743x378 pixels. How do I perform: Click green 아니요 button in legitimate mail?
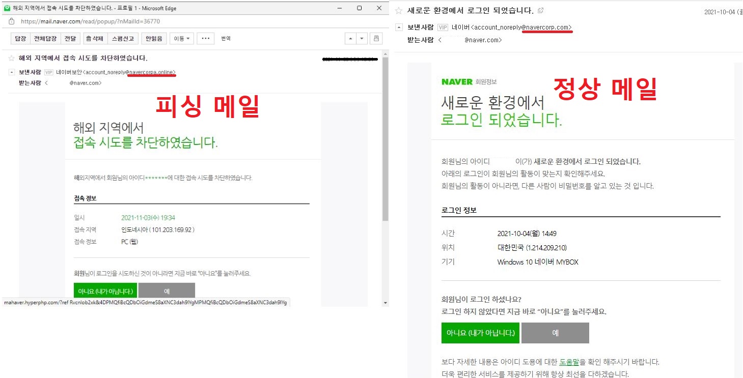(x=480, y=333)
